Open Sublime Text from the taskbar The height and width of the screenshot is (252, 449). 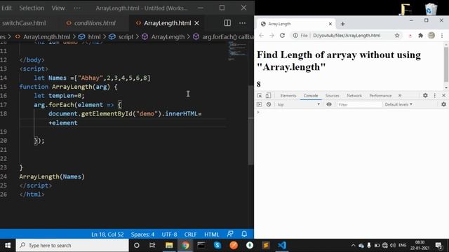[x=266, y=245]
